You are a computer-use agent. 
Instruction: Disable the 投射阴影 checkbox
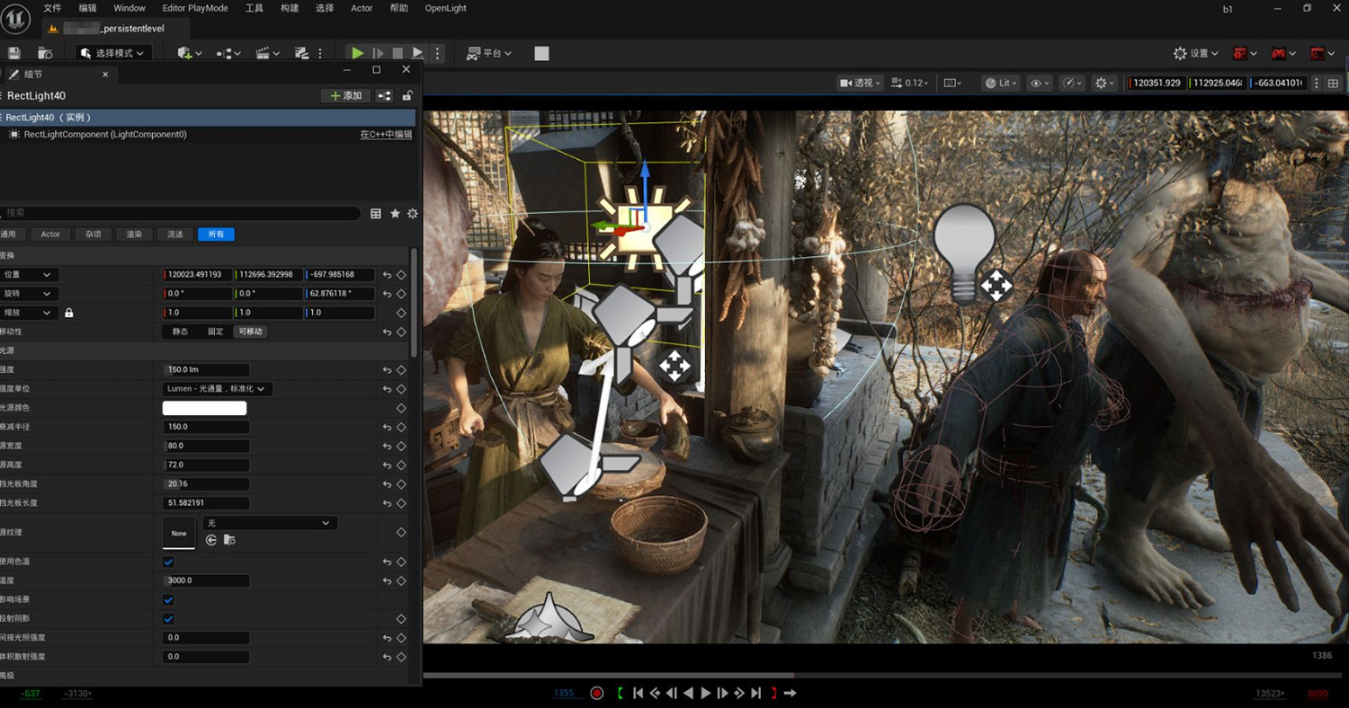click(x=168, y=619)
